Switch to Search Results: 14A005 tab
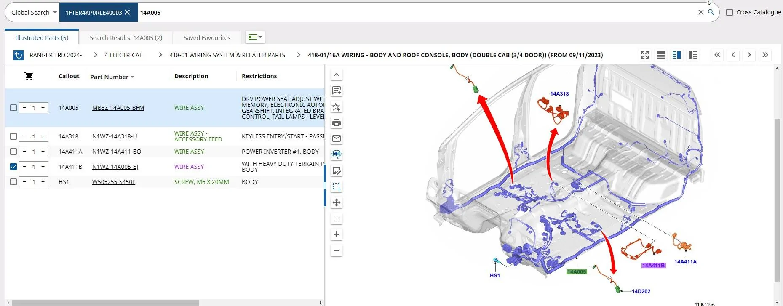 pos(126,37)
